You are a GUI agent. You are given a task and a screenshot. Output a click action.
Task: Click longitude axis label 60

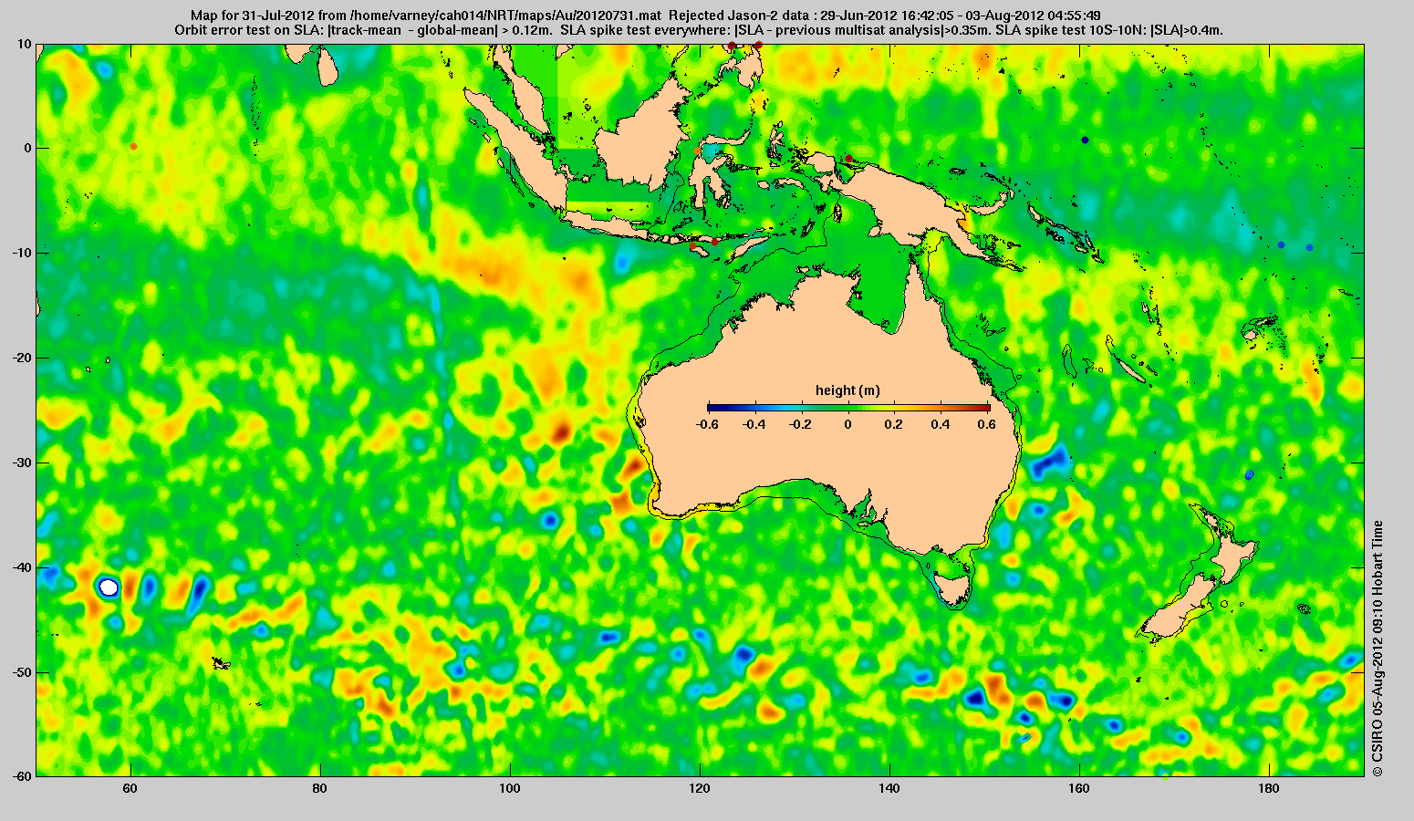[x=130, y=787]
